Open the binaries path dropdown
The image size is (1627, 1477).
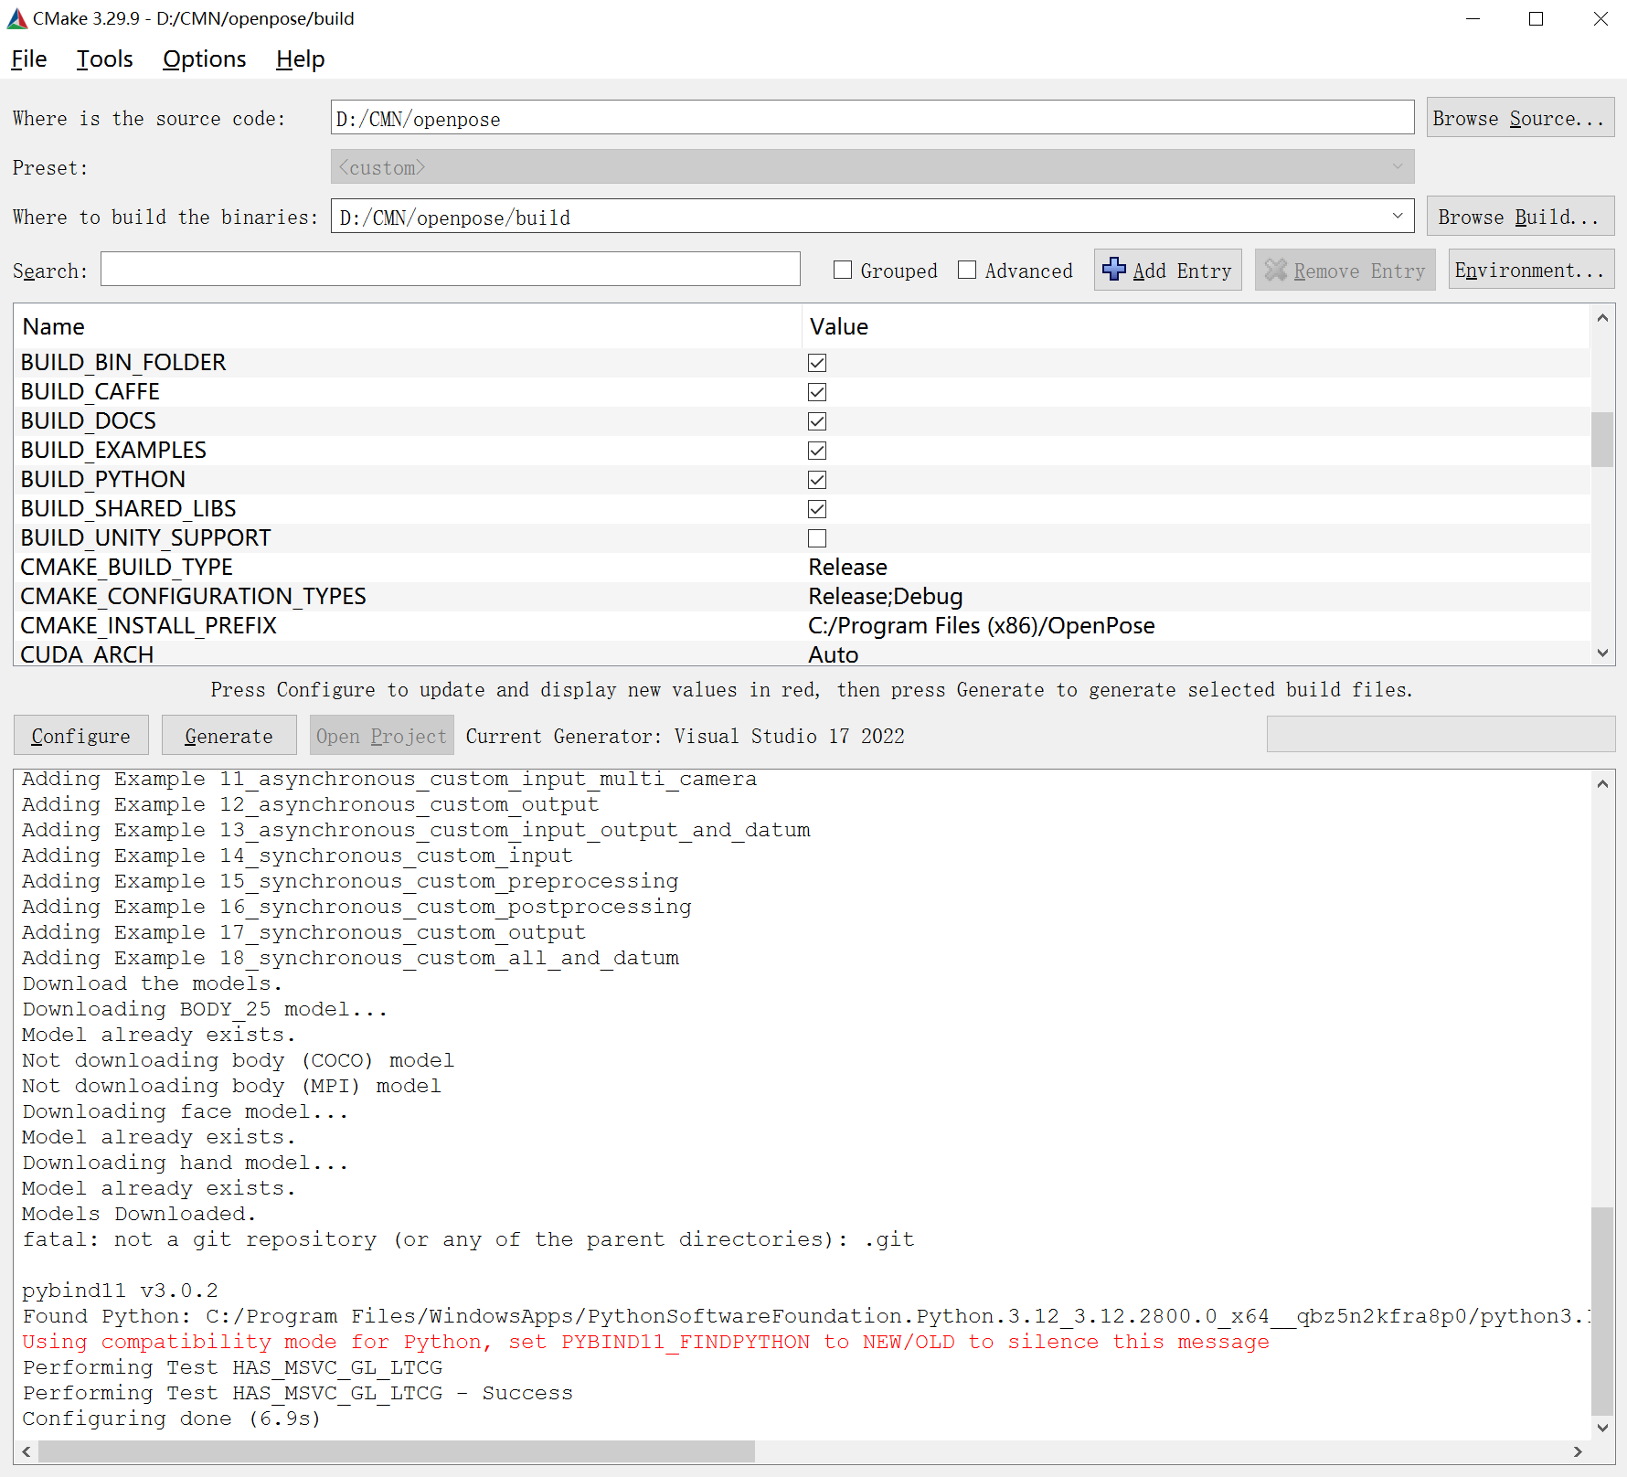point(1398,216)
